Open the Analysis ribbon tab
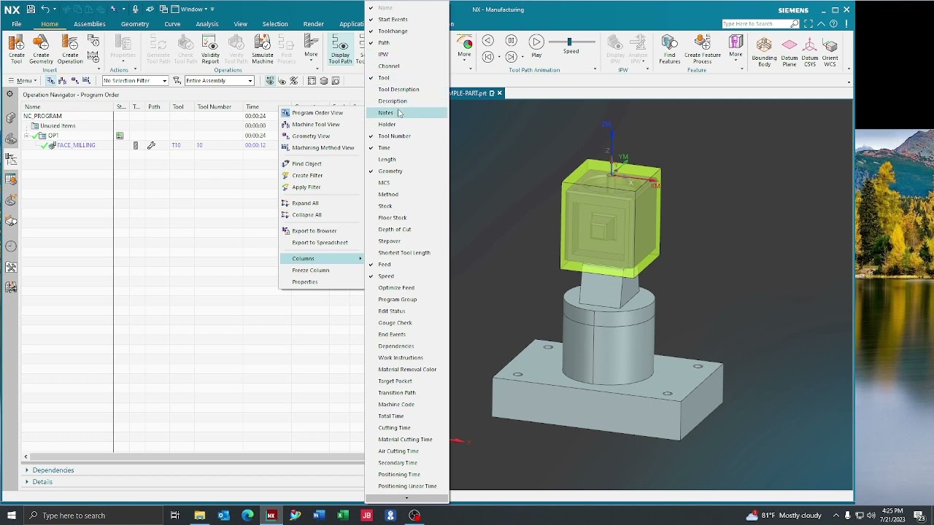This screenshot has width=934, height=525. 207,24
